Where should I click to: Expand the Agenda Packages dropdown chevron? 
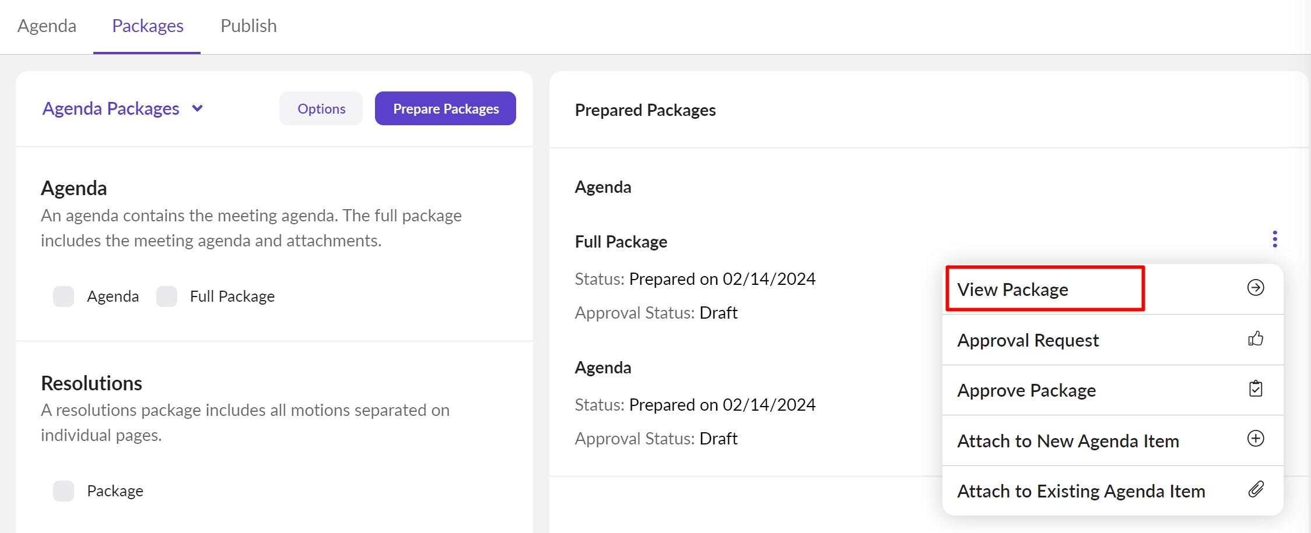pyautogui.click(x=198, y=108)
